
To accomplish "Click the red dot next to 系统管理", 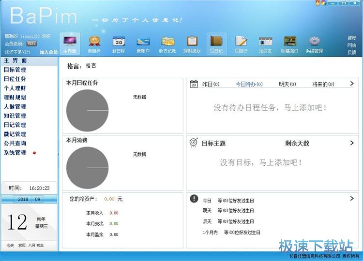I will click(34, 153).
